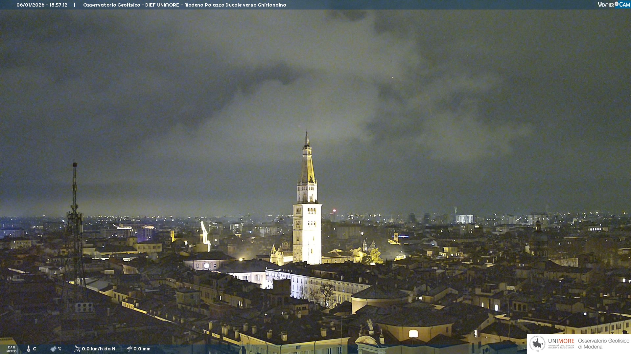Click the humidity water drops icon
Image resolution: width=631 pixels, height=354 pixels.
(53, 349)
